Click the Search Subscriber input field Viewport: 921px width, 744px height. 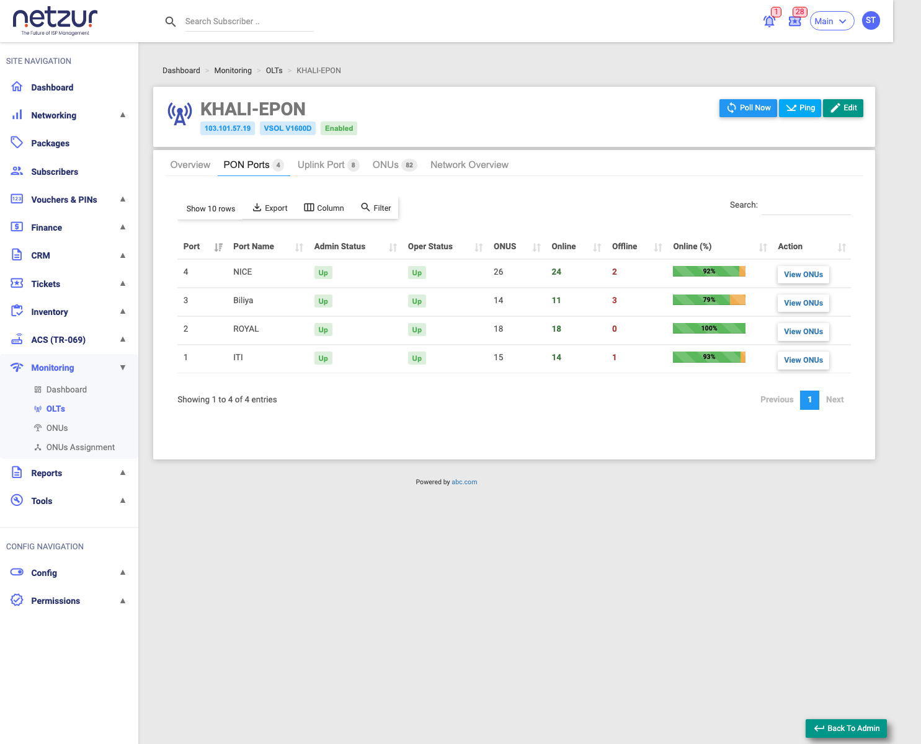click(249, 22)
